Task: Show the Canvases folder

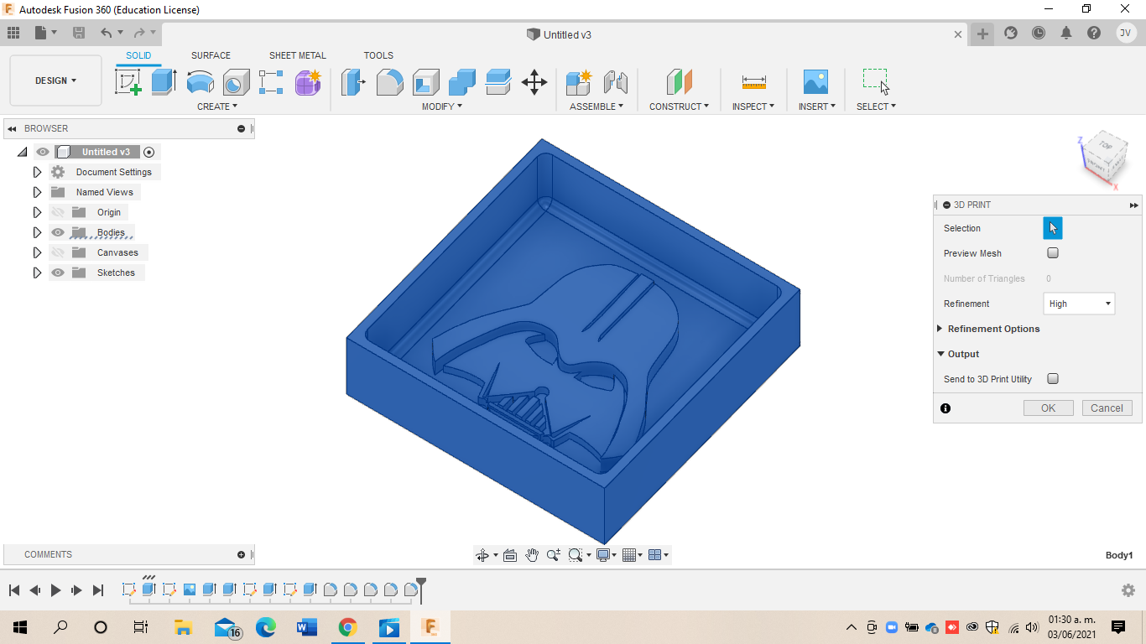Action: pos(58,252)
